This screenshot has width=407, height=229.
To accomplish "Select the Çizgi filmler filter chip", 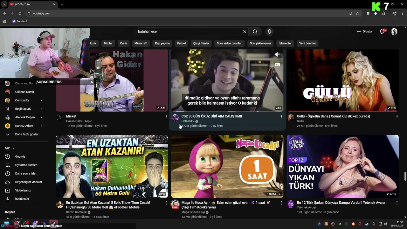I will [x=201, y=43].
